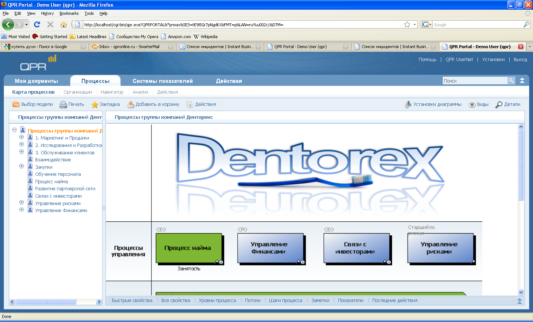Image resolution: width=533 pixels, height=322 pixels.
Task: Click the Most Visited bookmark folder
Action: tap(16, 36)
